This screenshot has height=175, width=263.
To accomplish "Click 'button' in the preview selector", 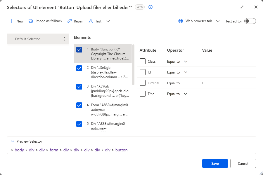I will point(122,150).
